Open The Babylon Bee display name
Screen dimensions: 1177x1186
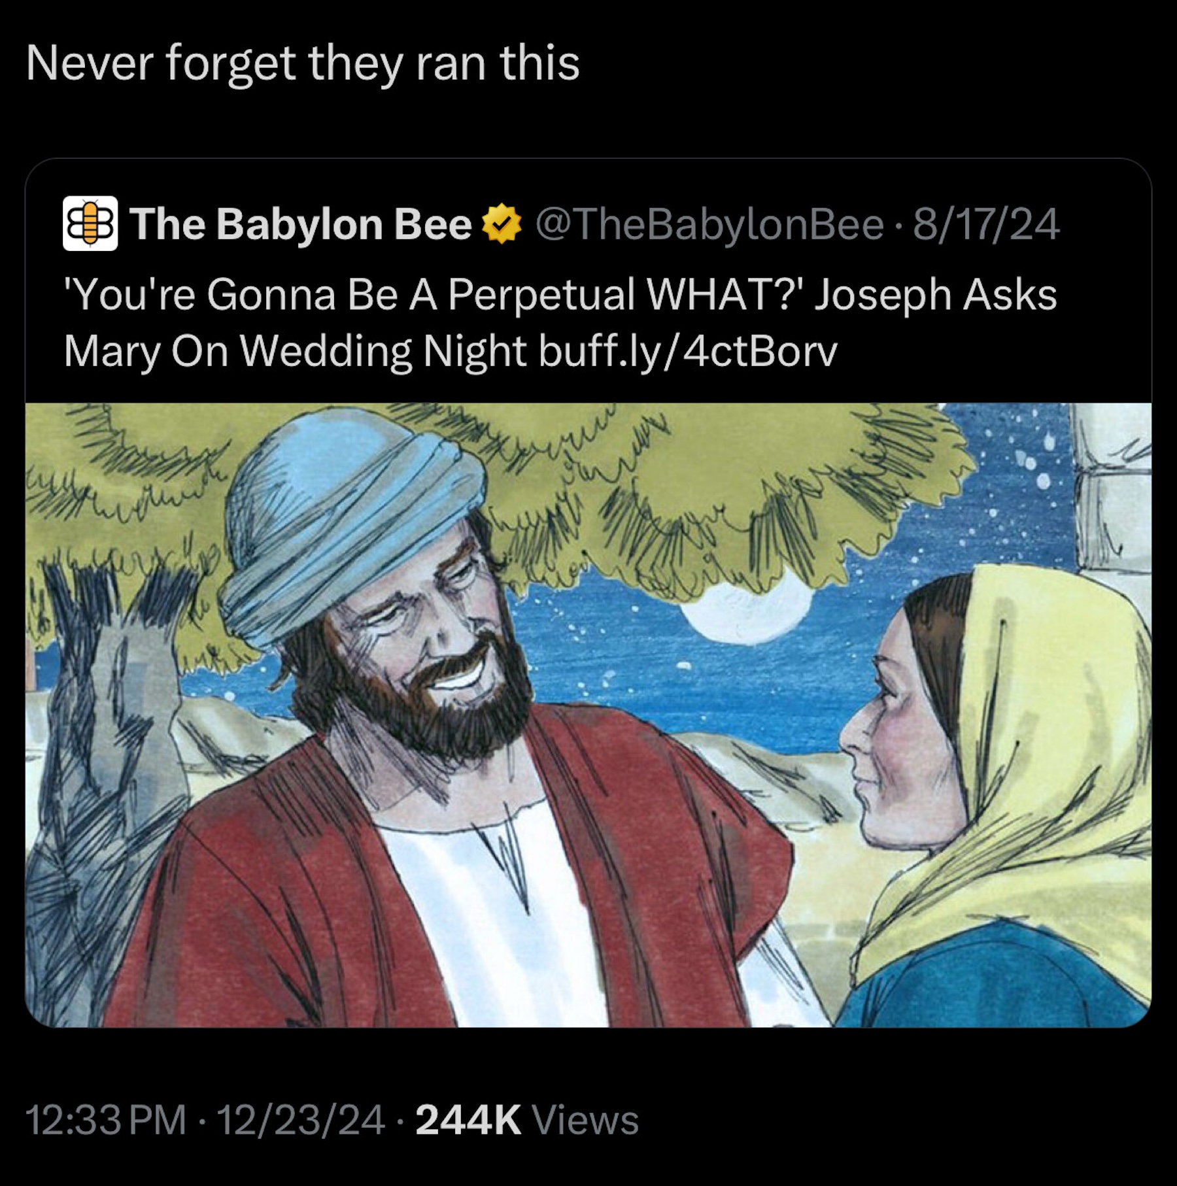point(300,224)
